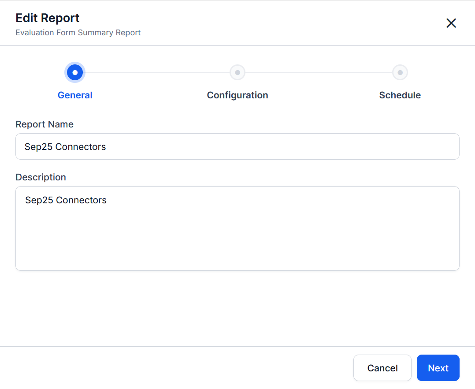Image resolution: width=475 pixels, height=389 pixels.
Task: Go to the Configuration step label
Action: coord(237,95)
